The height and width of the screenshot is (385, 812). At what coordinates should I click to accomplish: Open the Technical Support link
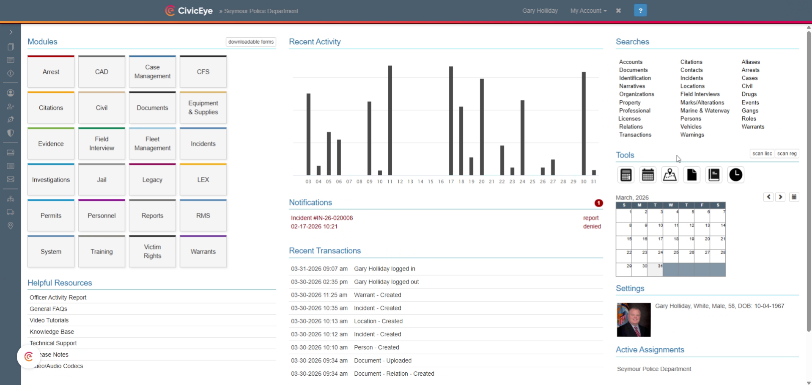pyautogui.click(x=53, y=343)
